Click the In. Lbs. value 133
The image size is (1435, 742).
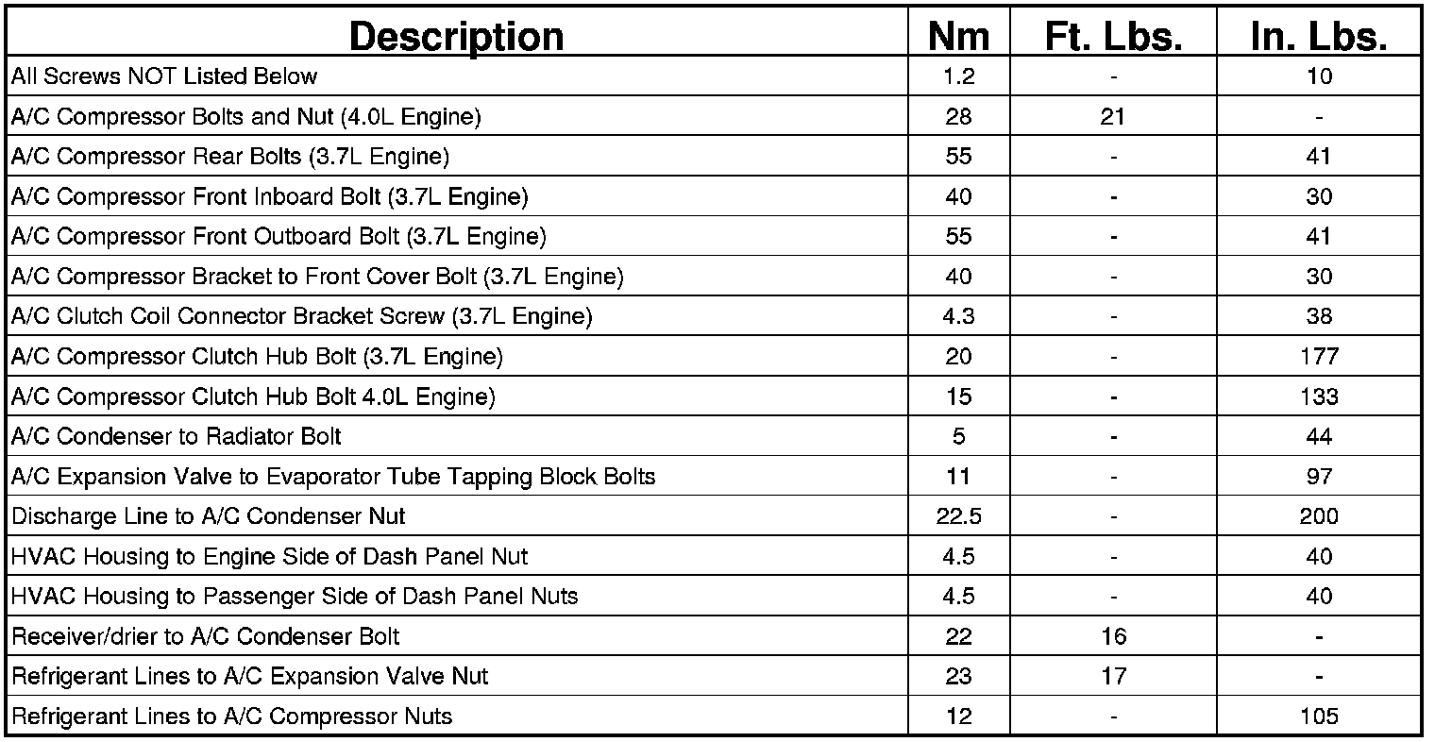tap(1318, 396)
